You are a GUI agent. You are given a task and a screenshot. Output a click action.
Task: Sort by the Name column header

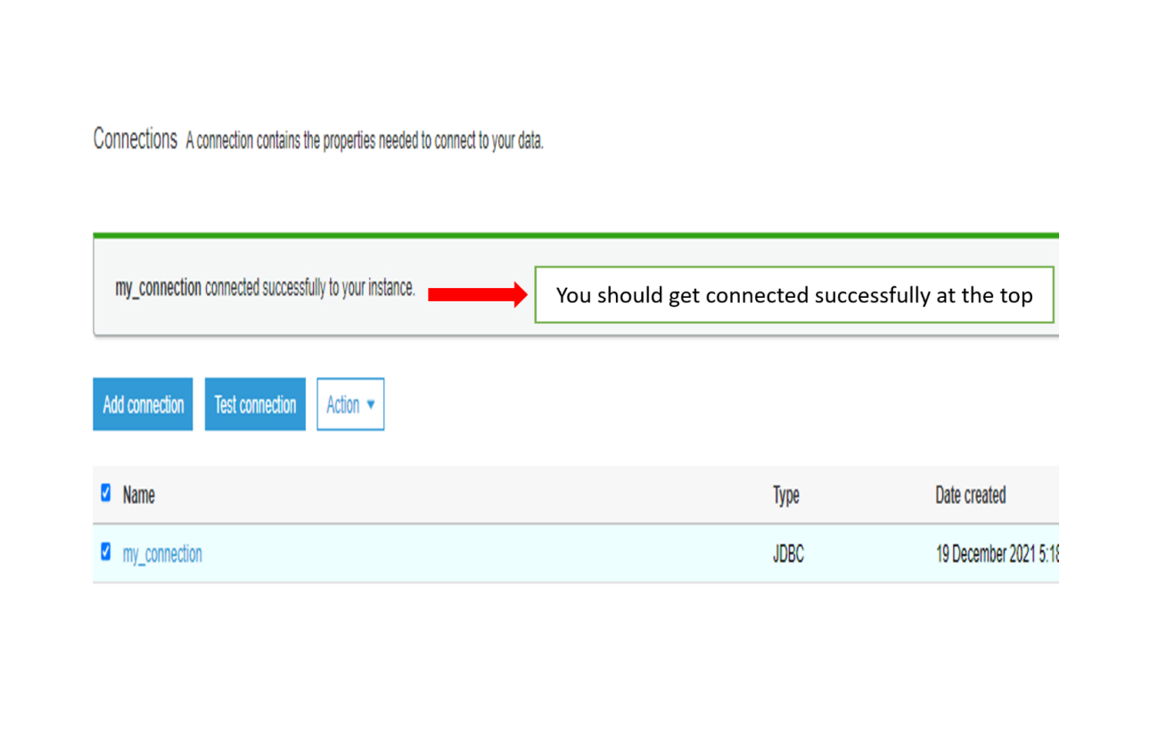click(x=138, y=495)
